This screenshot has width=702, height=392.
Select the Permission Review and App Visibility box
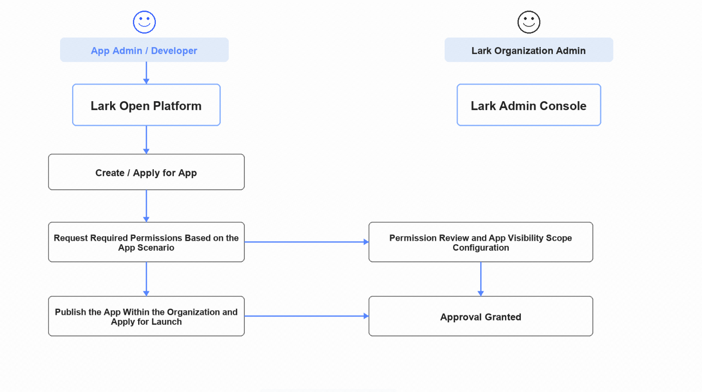click(481, 242)
